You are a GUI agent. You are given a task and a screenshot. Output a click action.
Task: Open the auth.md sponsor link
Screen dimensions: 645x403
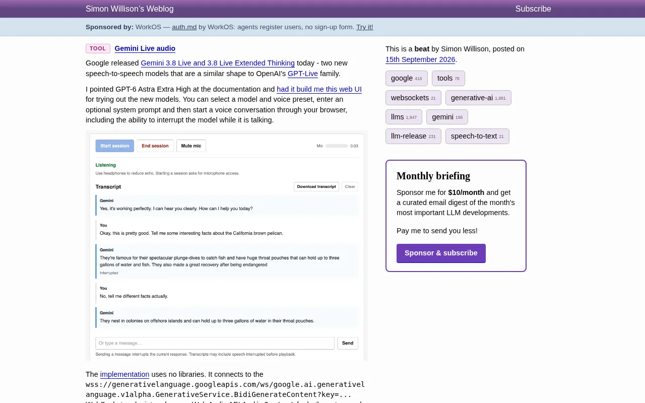tap(184, 27)
